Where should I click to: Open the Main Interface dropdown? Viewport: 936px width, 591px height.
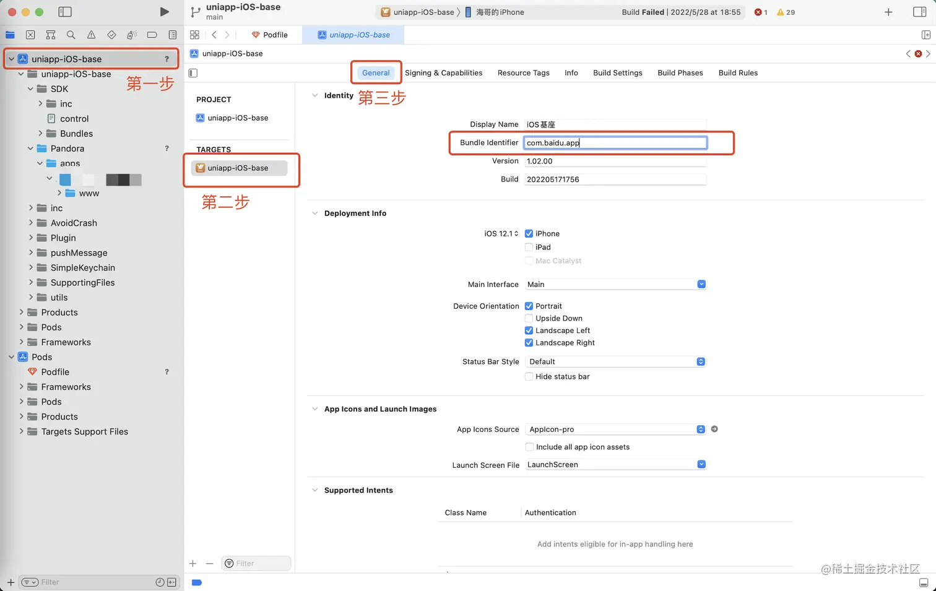(x=615, y=284)
